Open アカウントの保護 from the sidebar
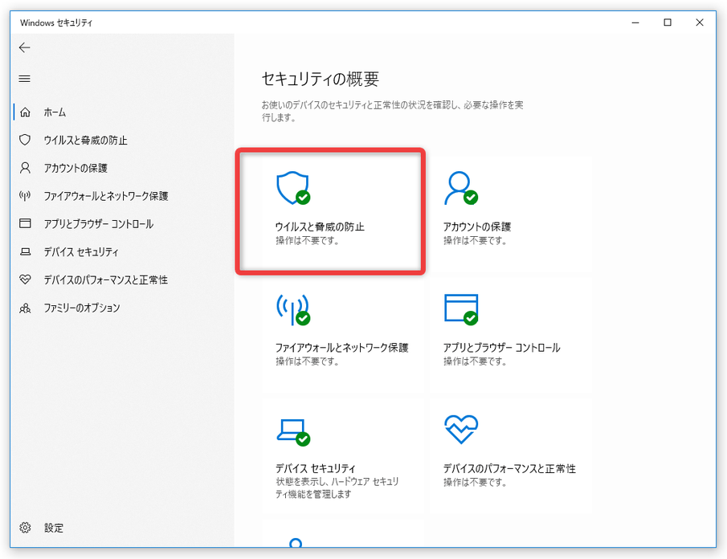This screenshot has height=559, width=727. 76,168
